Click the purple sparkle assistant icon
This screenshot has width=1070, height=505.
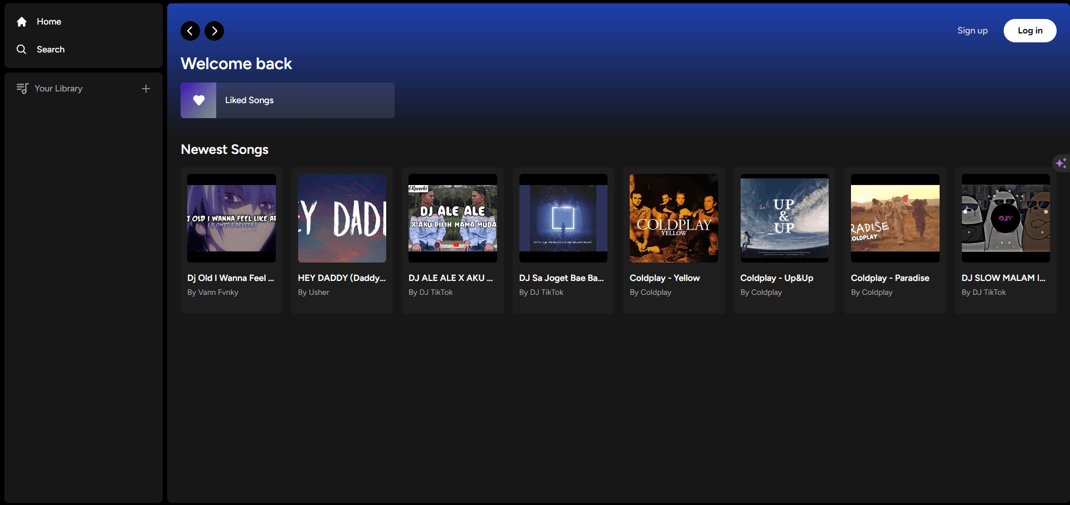(x=1061, y=163)
